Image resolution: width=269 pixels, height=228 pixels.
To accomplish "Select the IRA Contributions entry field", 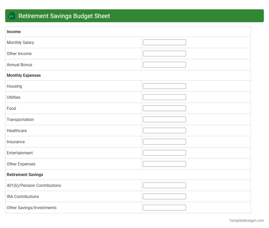I will pyautogui.click(x=164, y=196).
